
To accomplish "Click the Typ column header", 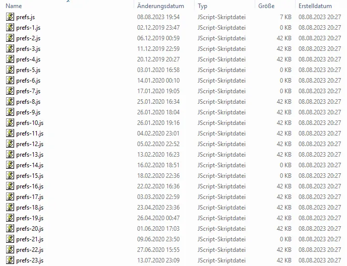I will 202,6.
